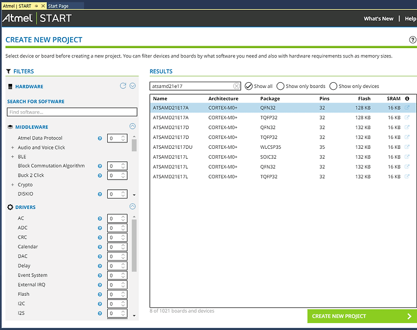The image size is (417, 330).
Task: Sort results by Flash column
Action: coord(364,98)
